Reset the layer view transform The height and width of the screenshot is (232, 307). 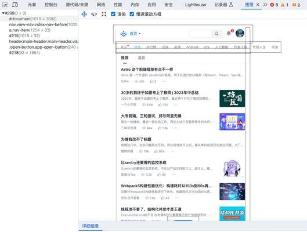tap(104, 14)
